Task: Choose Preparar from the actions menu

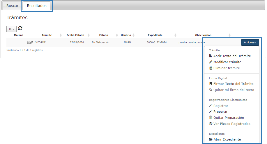Action: click(220, 112)
